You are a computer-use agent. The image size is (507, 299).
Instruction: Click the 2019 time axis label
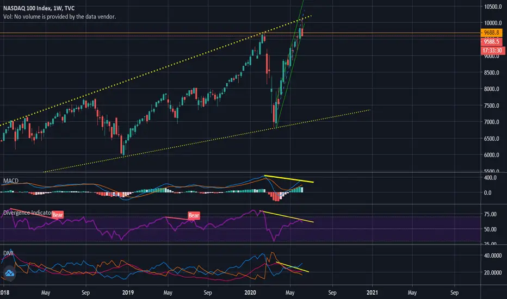(x=128, y=292)
